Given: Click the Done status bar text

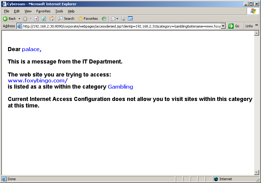Looking at the screenshot, I should [12, 179].
